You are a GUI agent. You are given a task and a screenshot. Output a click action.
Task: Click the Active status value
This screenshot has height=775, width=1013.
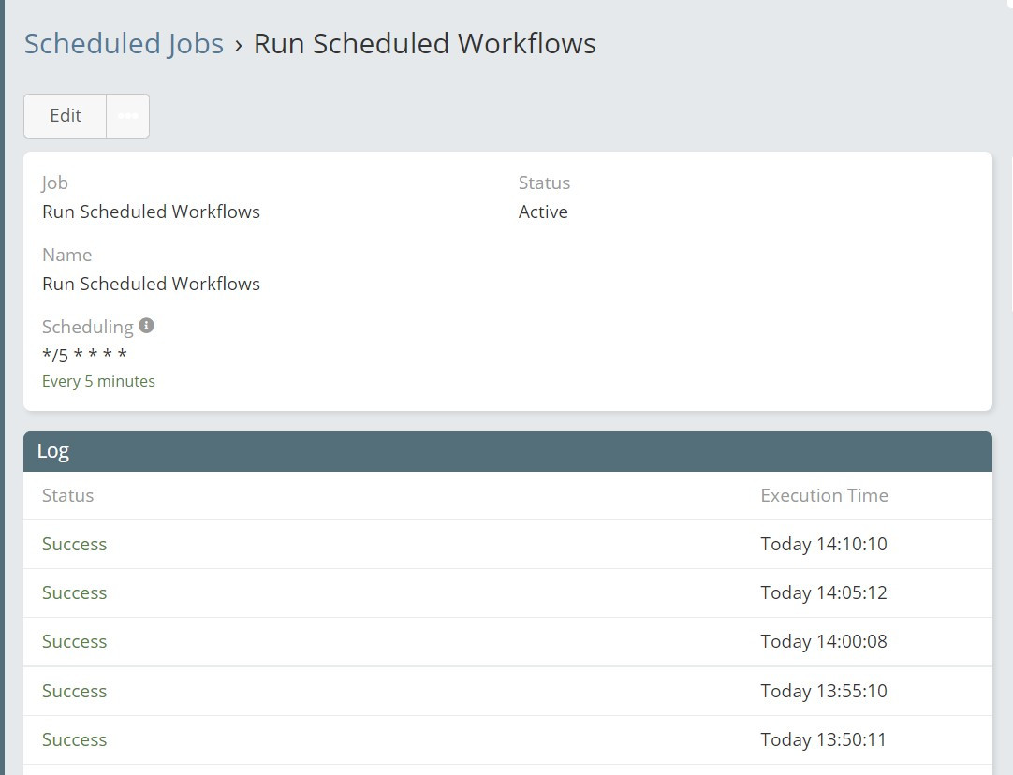(543, 212)
